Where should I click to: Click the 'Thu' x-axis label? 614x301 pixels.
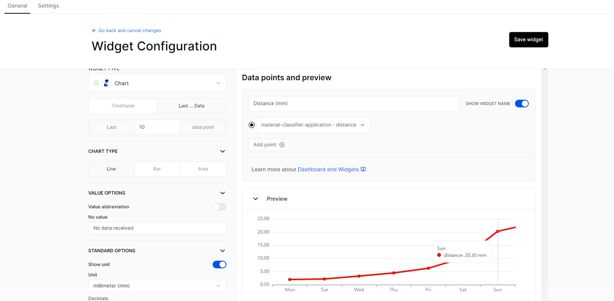[x=393, y=290]
